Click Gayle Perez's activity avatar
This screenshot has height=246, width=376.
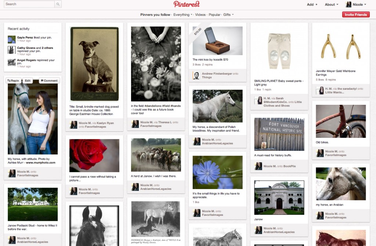(11, 39)
